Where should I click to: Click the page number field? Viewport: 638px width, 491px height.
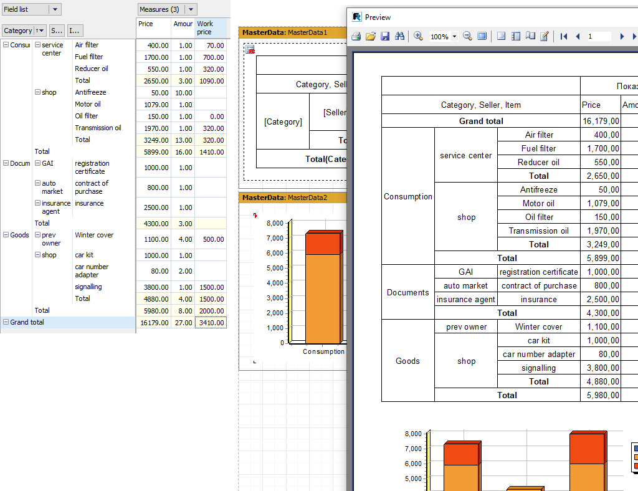pos(599,36)
